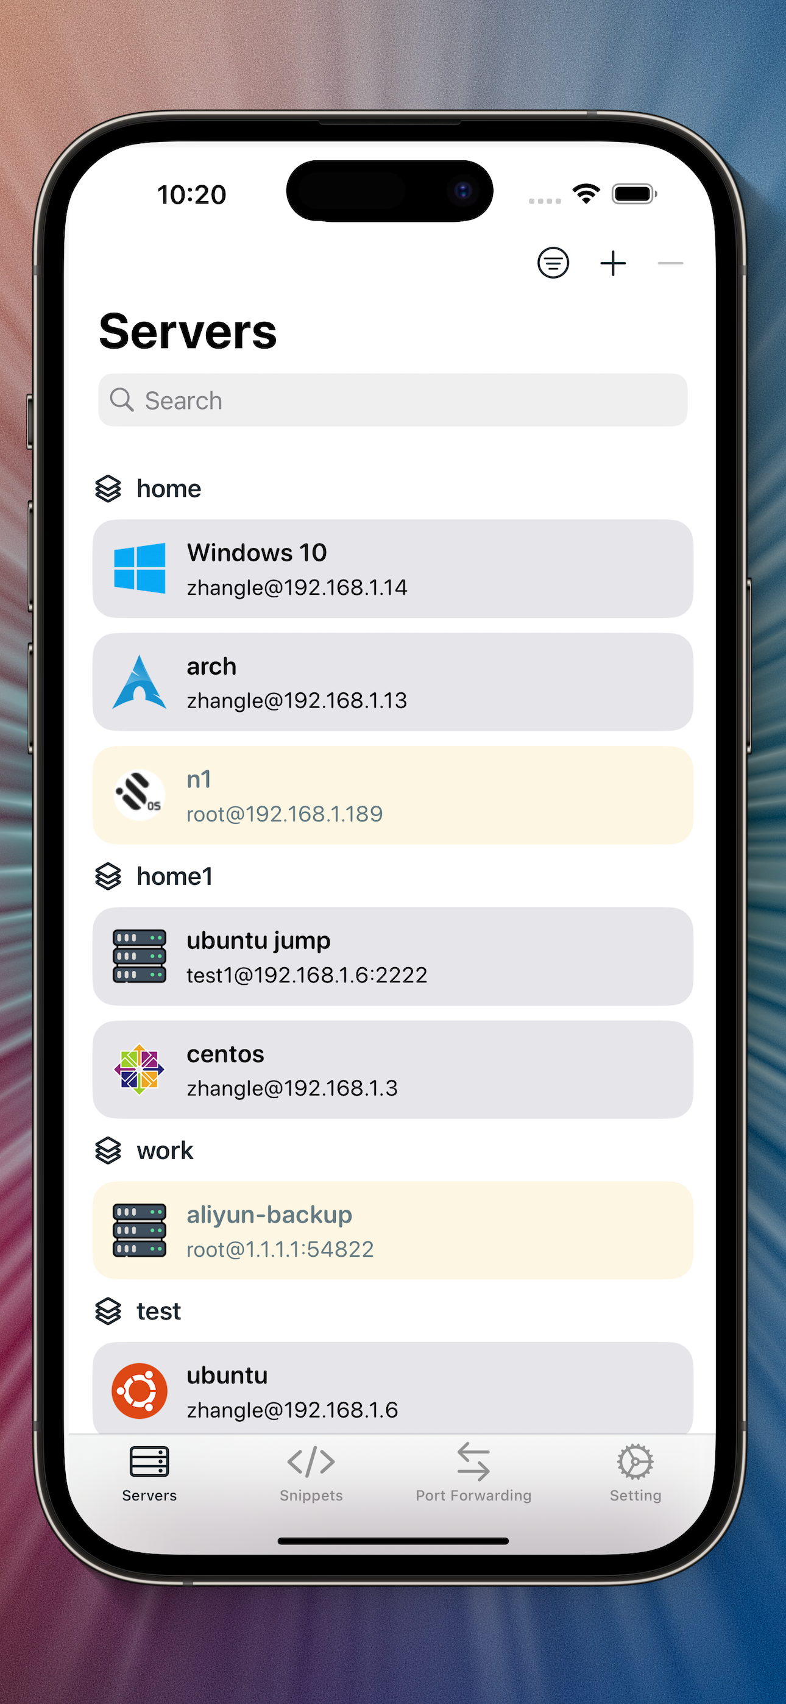Click the stack icon beside home1 group
This screenshot has width=786, height=1704.
coord(108,876)
